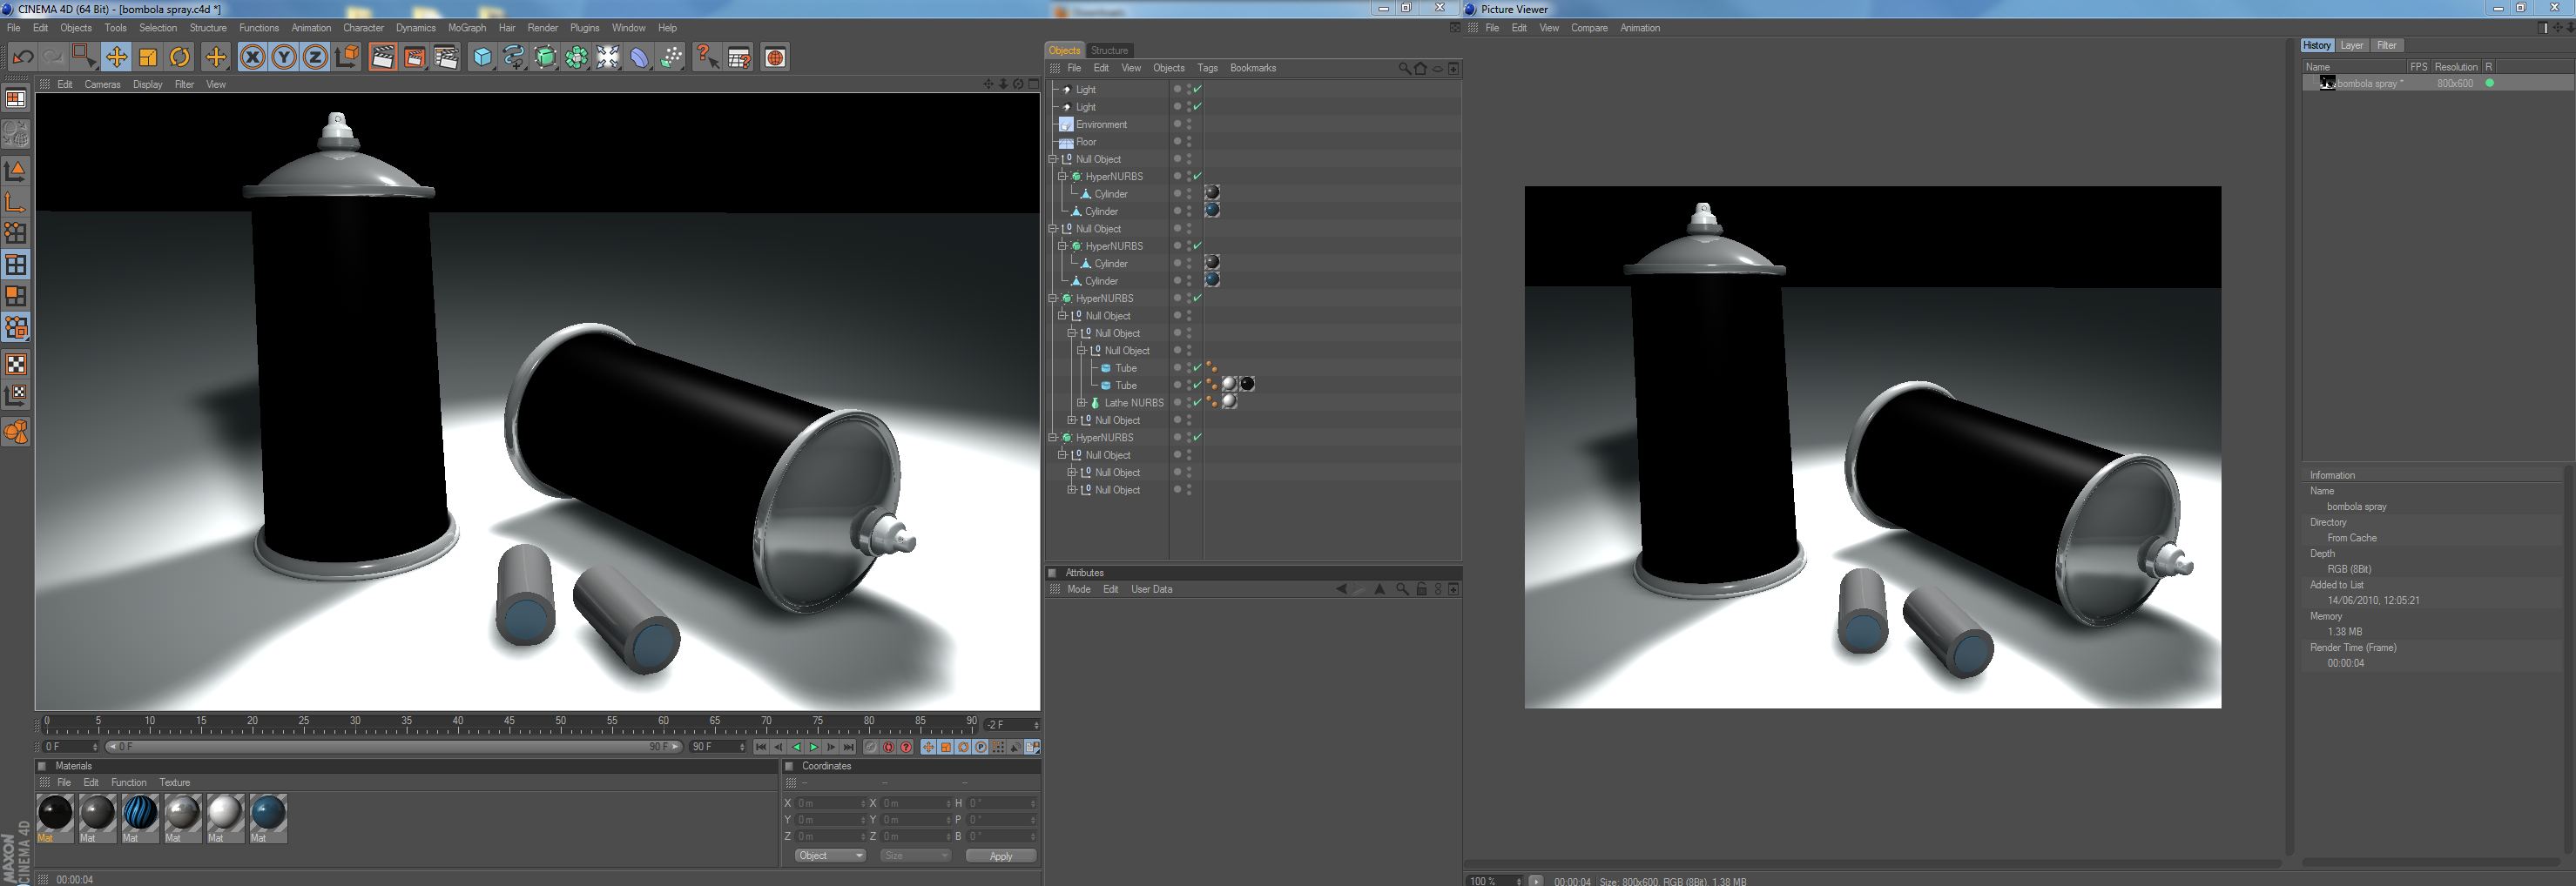Collapse the second top-level Null Object

click(1053, 229)
